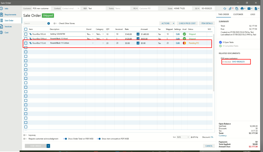The height and width of the screenshot is (152, 263).
Task: Click LA rate icon in RounBlac10Wool row
Action: [x=138, y=39]
